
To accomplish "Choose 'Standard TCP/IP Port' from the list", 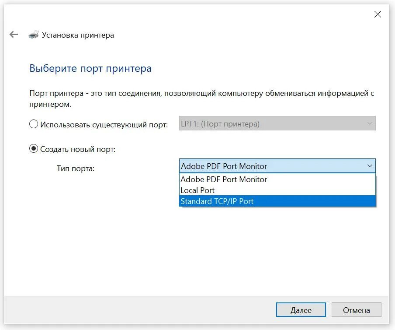I will pos(277,201).
